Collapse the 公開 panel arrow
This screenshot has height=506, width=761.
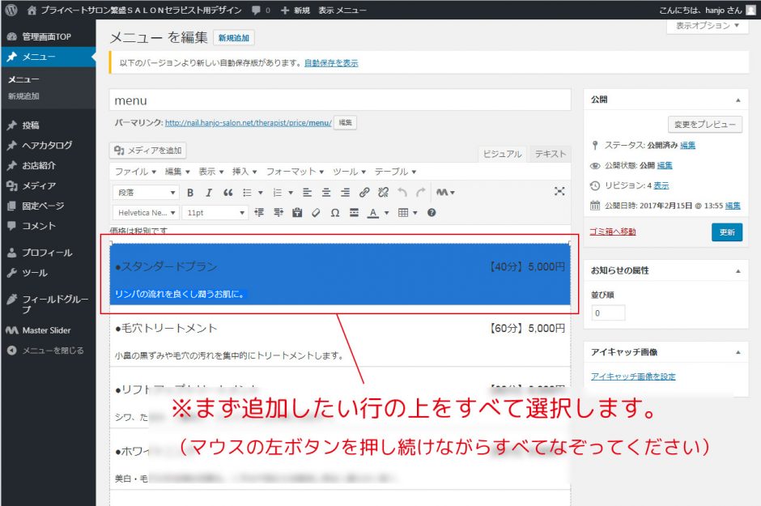click(737, 100)
